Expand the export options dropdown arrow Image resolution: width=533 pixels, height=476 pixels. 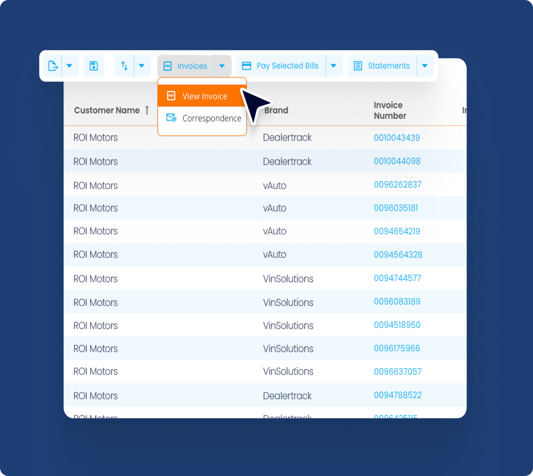point(70,66)
